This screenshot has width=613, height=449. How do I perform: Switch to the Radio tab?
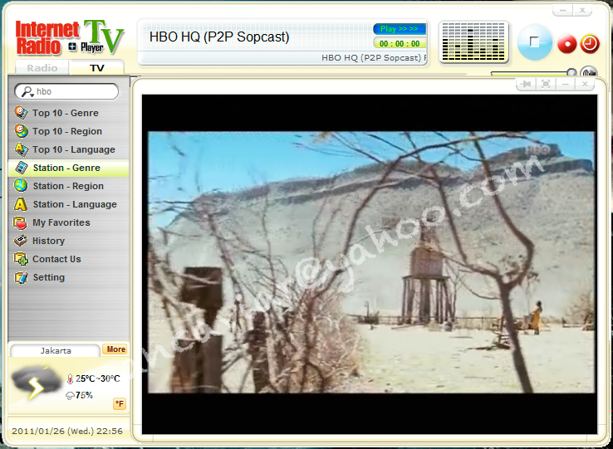[42, 67]
